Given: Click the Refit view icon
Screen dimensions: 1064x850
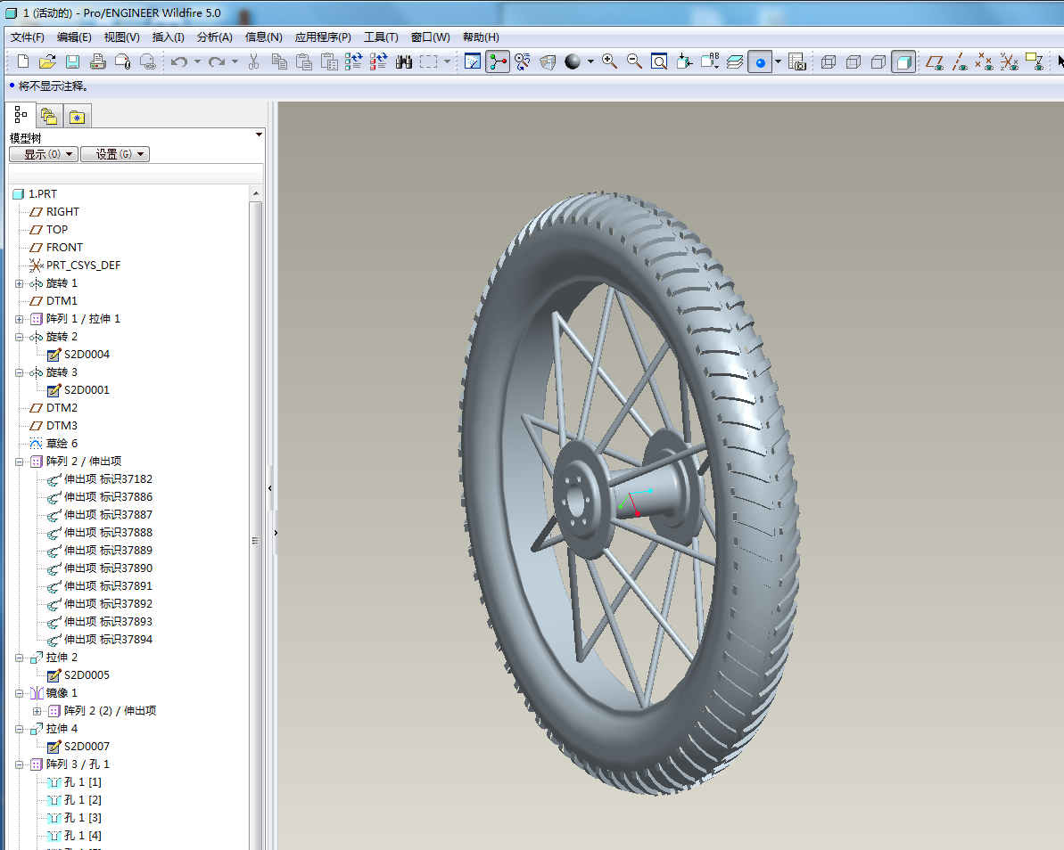Looking at the screenshot, I should pyautogui.click(x=659, y=61).
